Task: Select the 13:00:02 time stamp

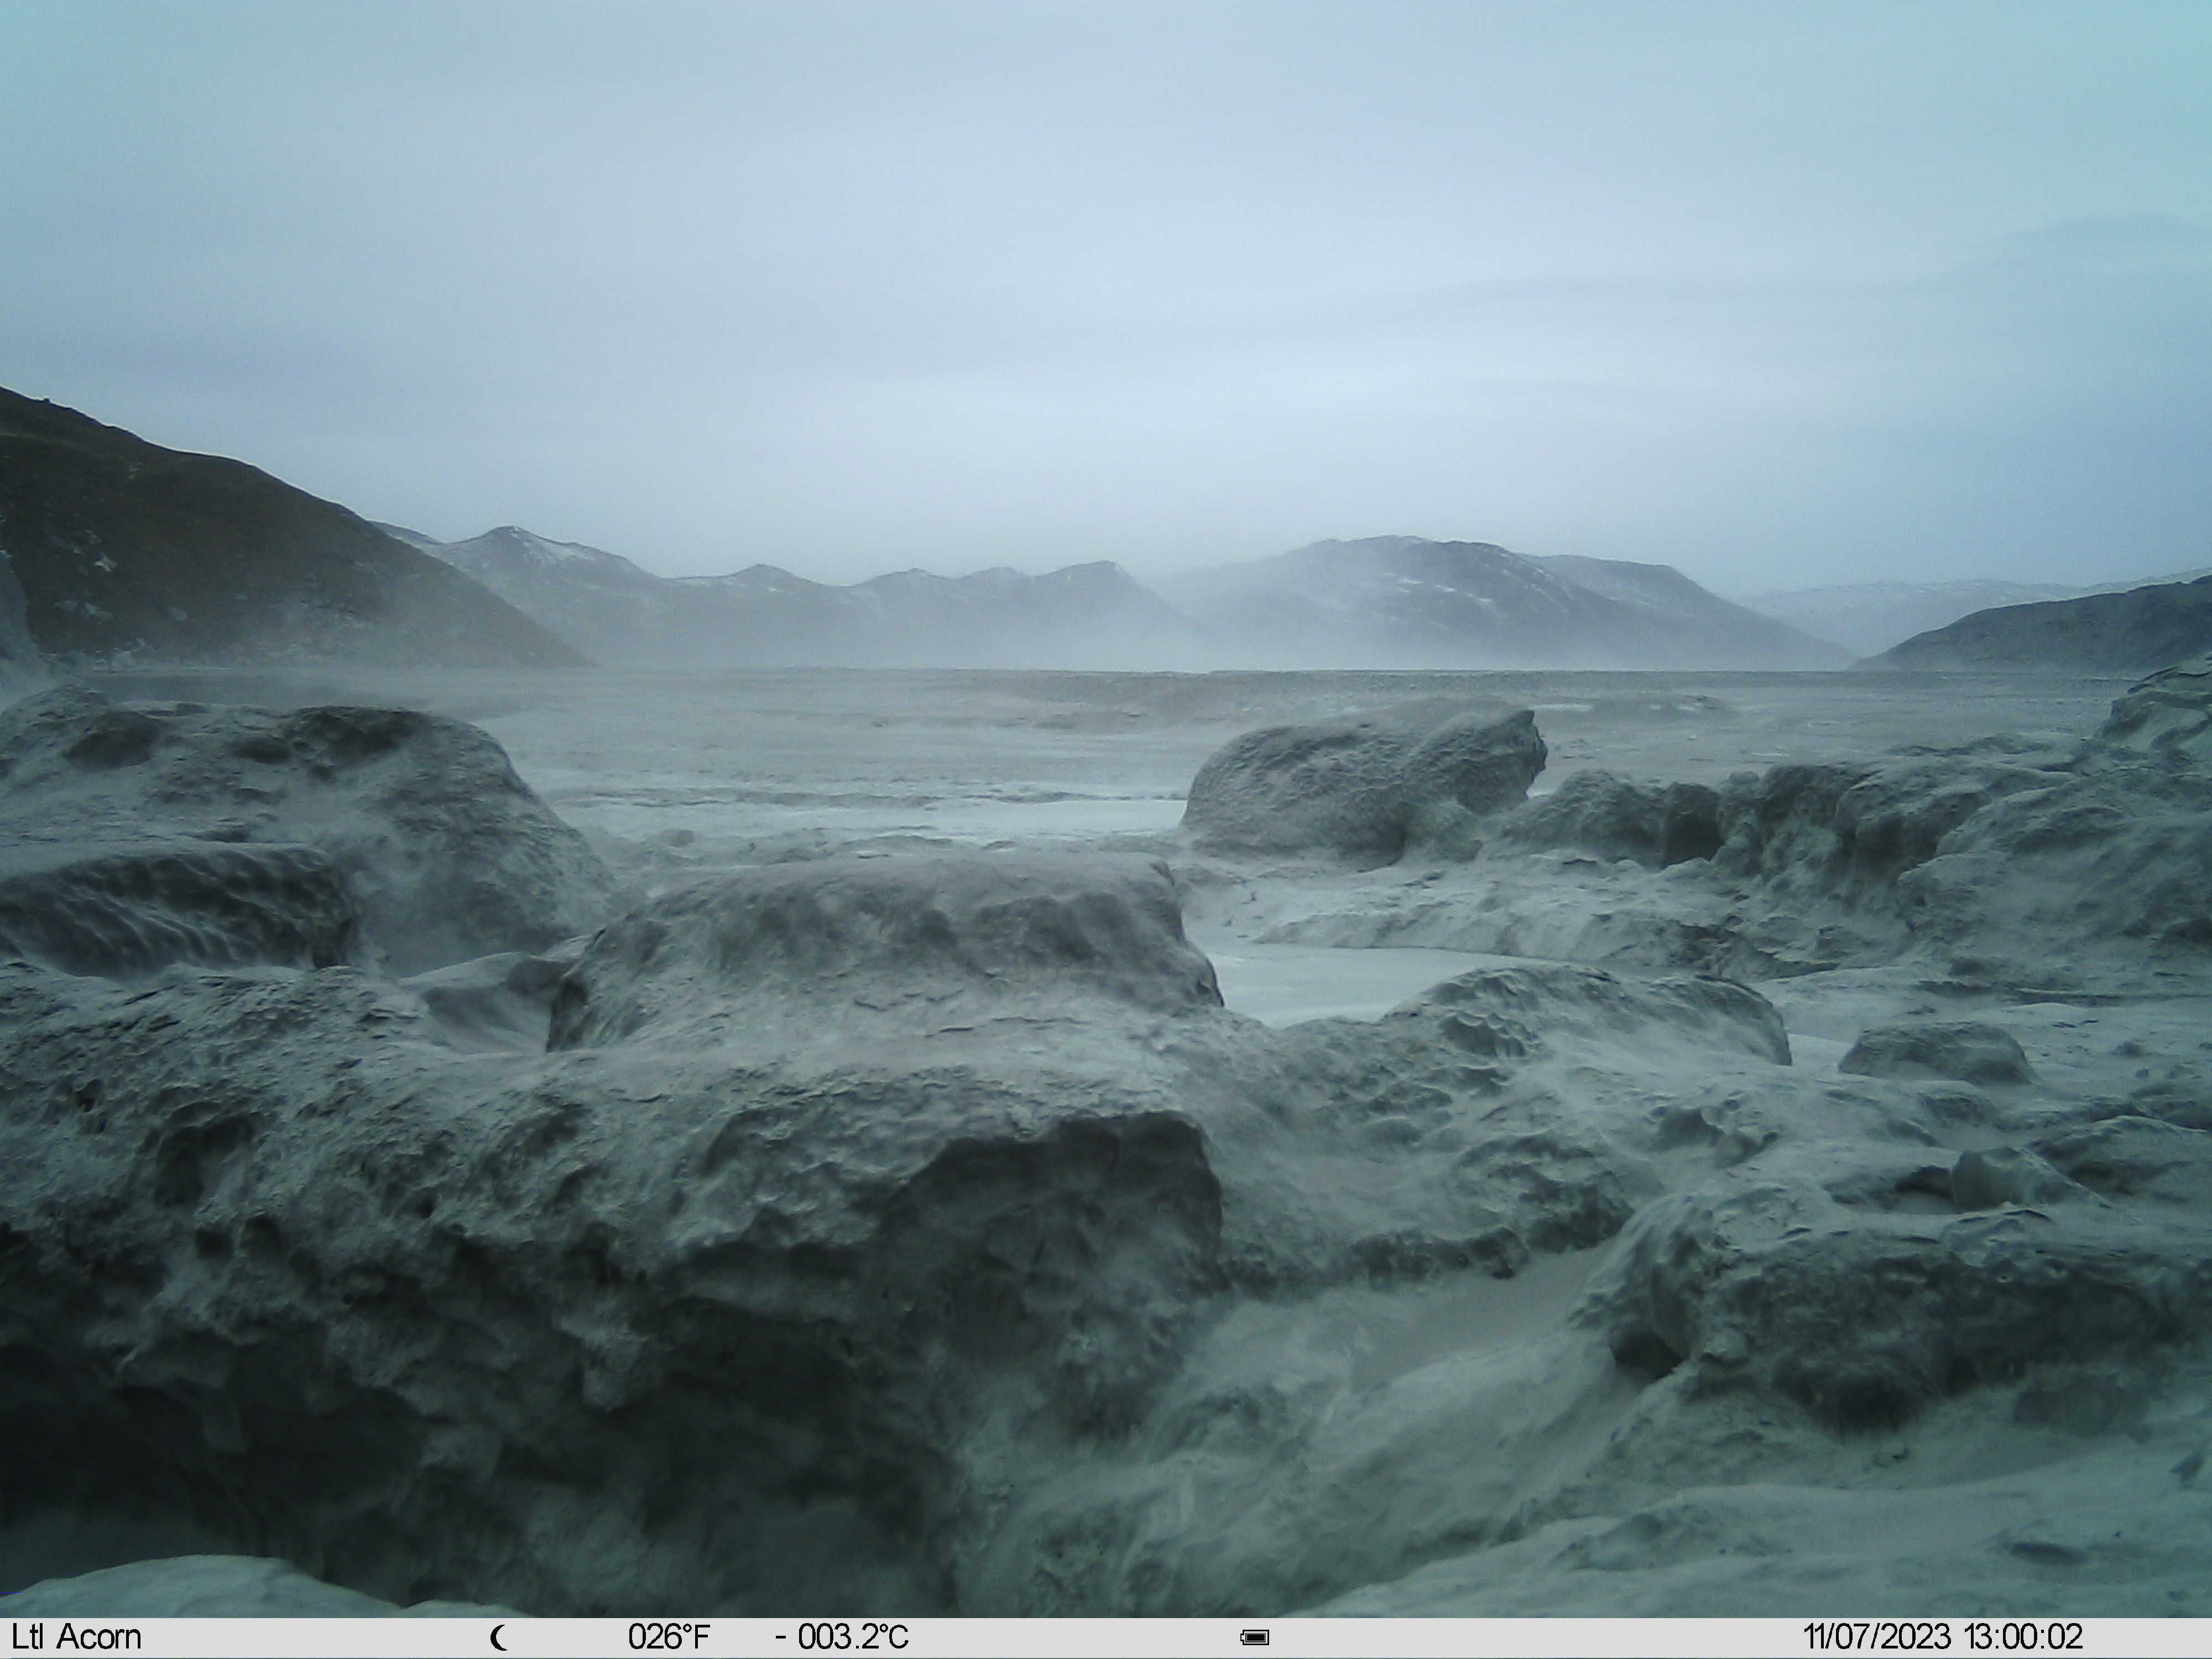Action: (2023, 1637)
